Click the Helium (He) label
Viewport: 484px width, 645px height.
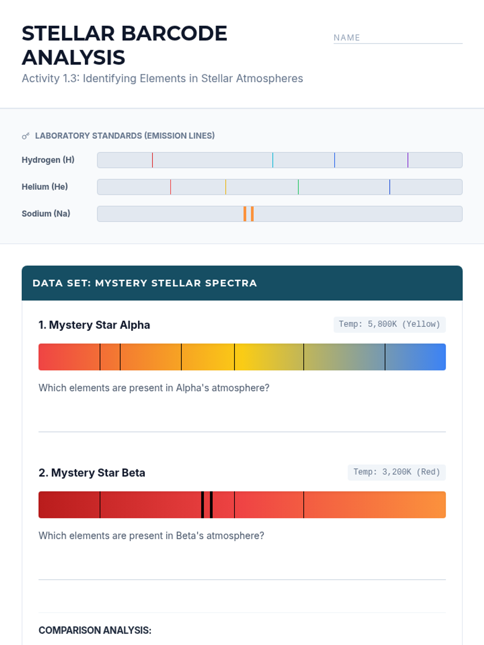click(x=45, y=187)
